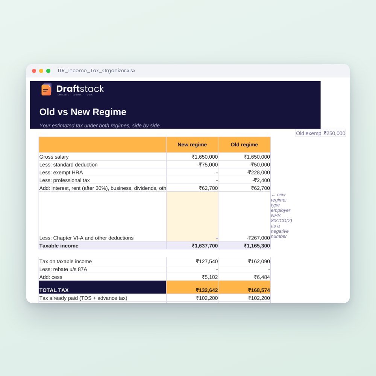Select taxable income ₹1,637,700 cell

192,246
